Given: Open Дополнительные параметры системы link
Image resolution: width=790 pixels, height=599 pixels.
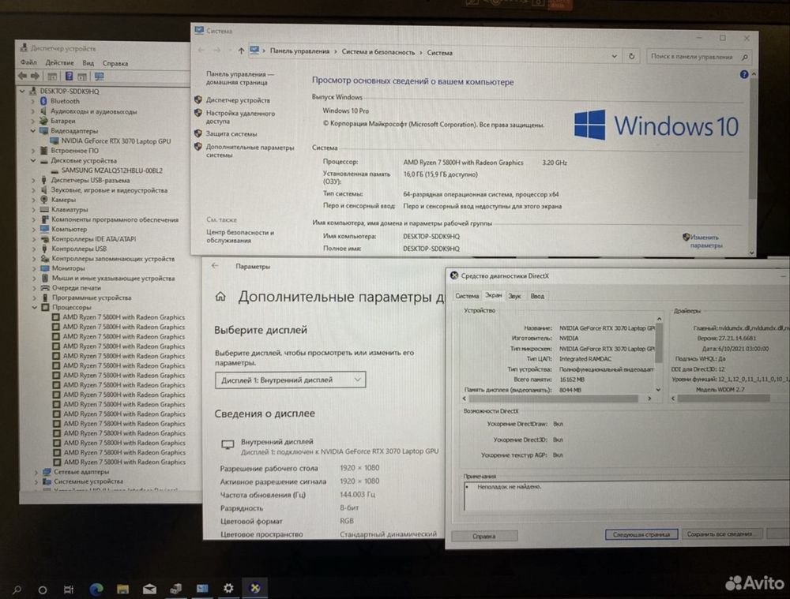Looking at the screenshot, I should [x=250, y=151].
